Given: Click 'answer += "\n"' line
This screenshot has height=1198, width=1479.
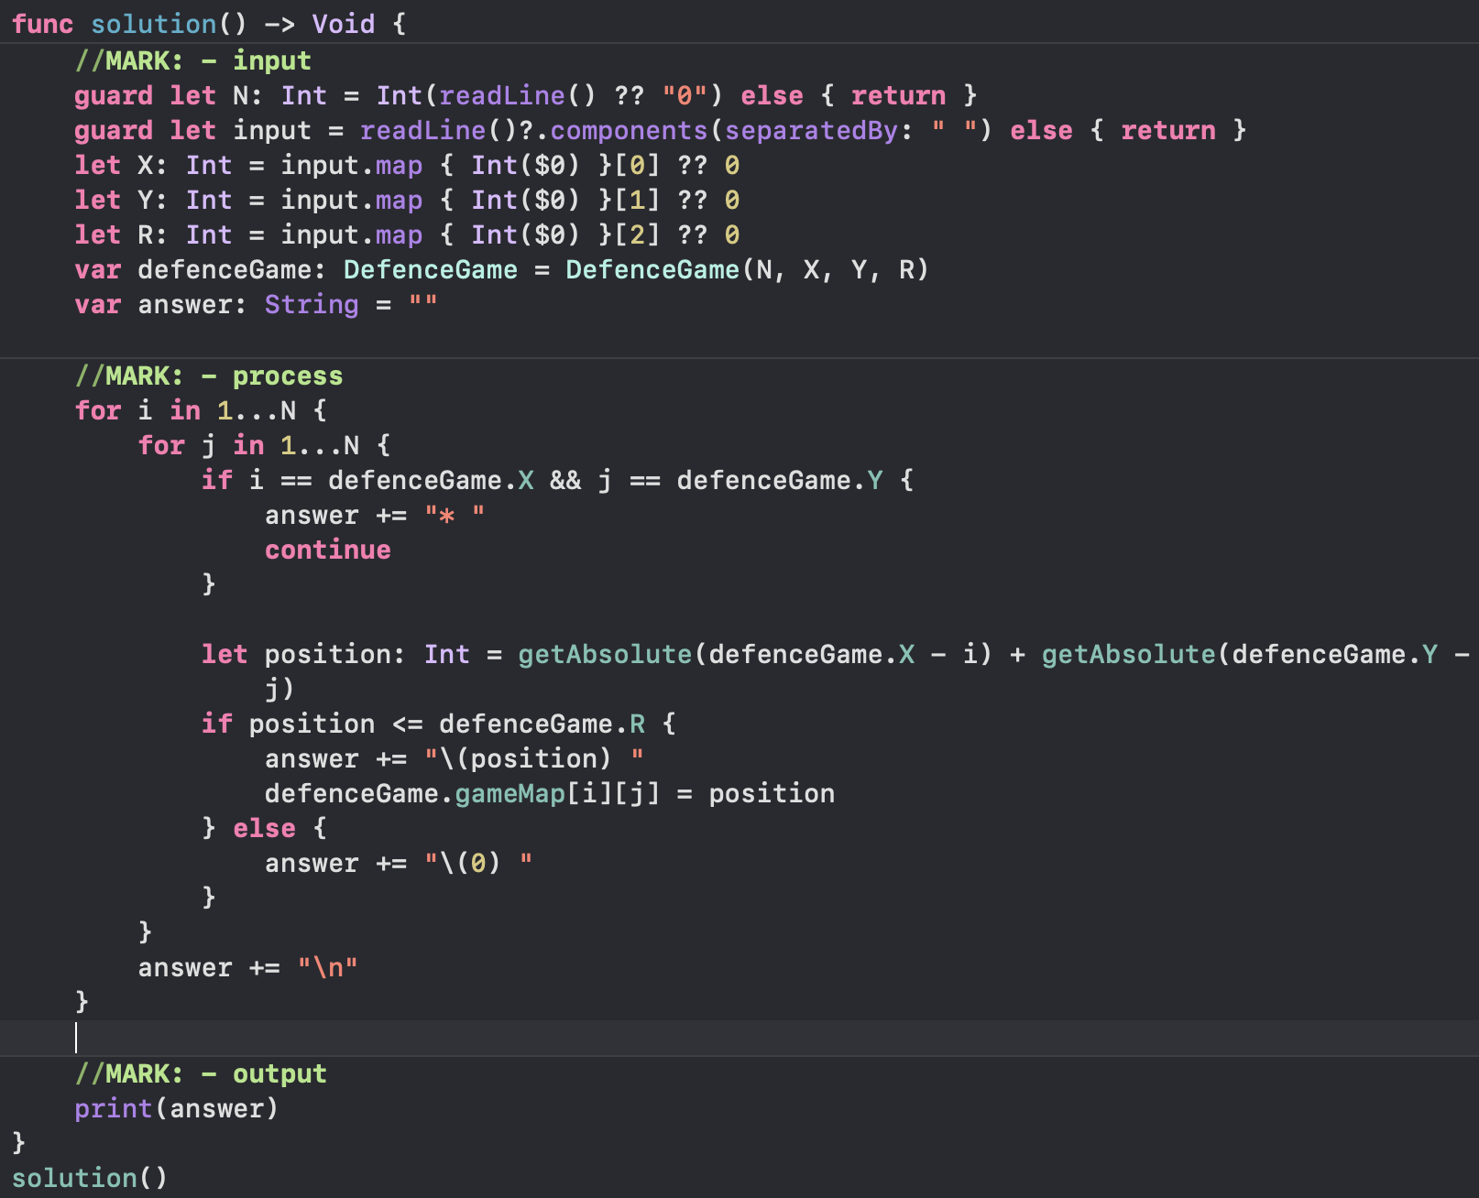Looking at the screenshot, I should 247,967.
